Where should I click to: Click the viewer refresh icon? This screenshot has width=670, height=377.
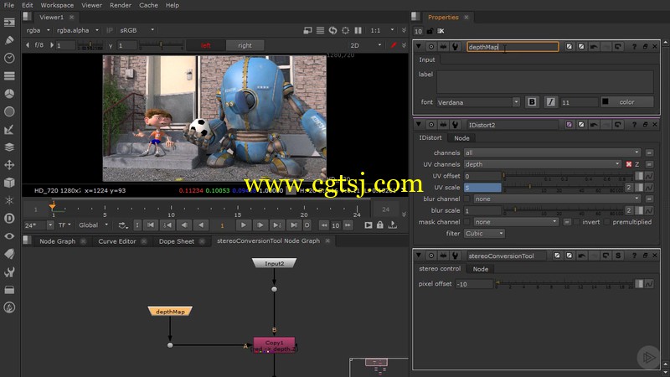(332, 30)
